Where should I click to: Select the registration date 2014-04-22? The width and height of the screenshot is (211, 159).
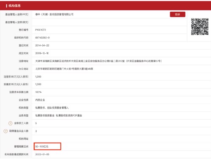[42, 45]
